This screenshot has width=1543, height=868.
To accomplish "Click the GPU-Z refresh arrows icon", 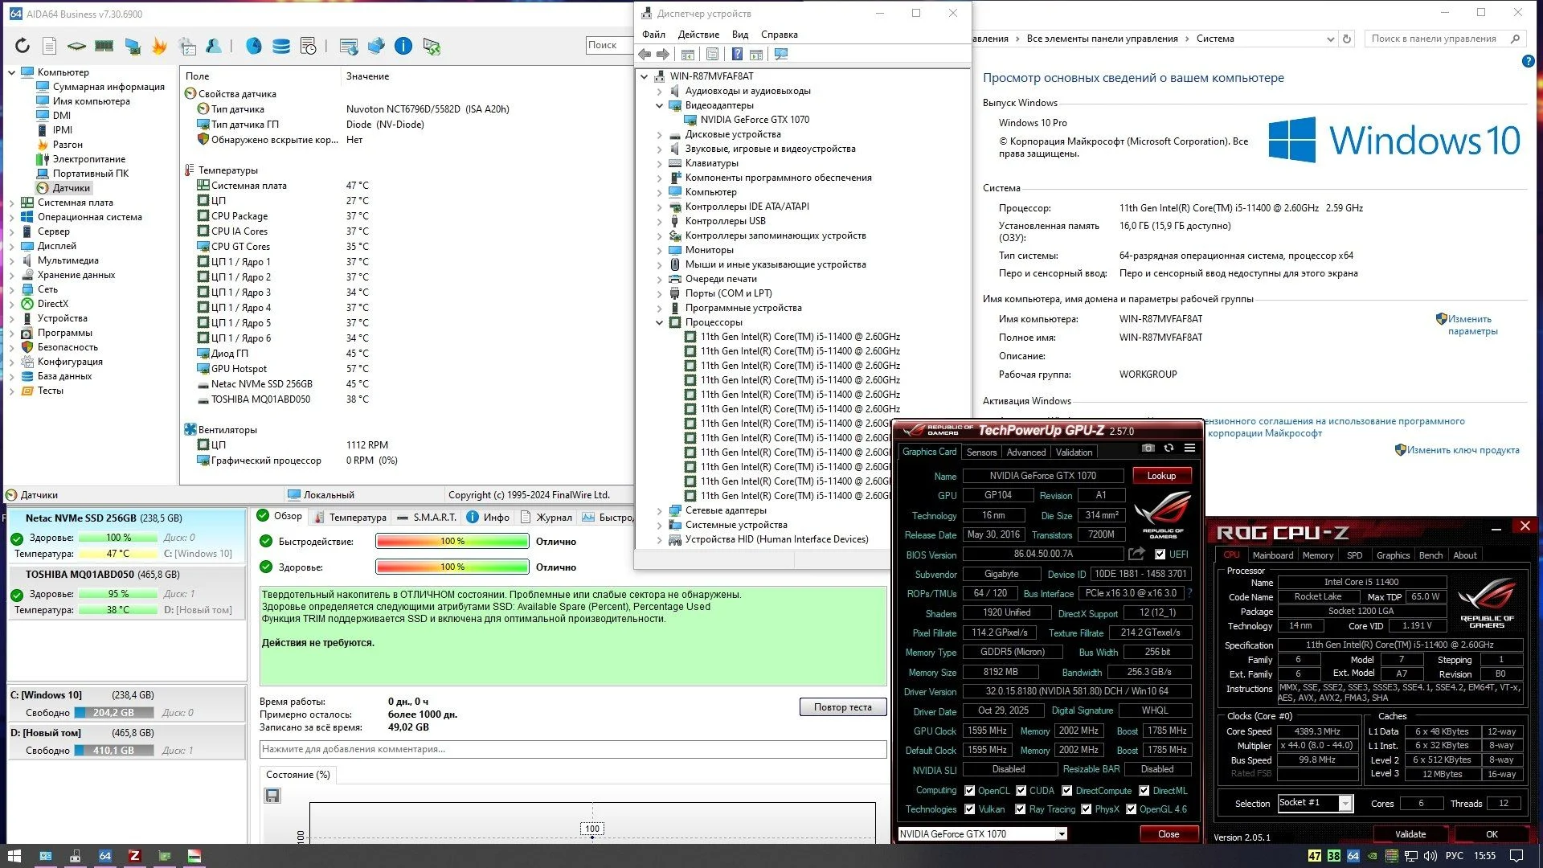I will (x=1169, y=448).
